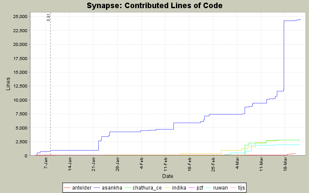Image resolution: width=309 pixels, height=193 pixels.
Task: Click the 25,000 y-axis label
Action: [x=20, y=17]
